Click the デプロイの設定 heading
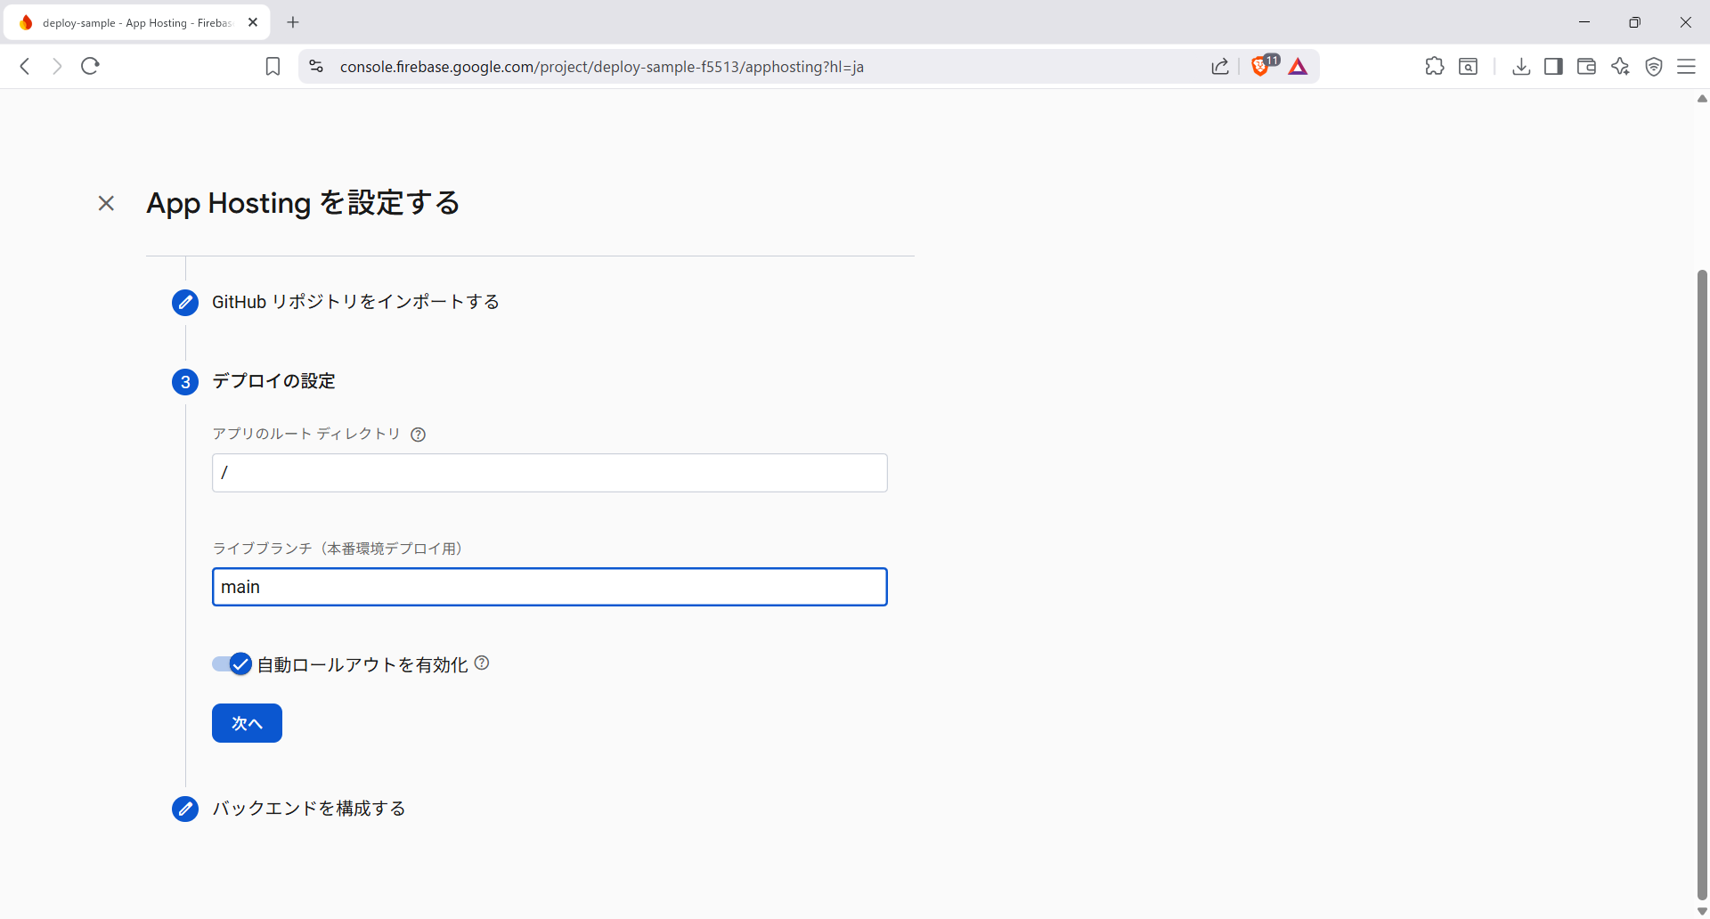Viewport: 1710px width, 919px height. coord(273,381)
